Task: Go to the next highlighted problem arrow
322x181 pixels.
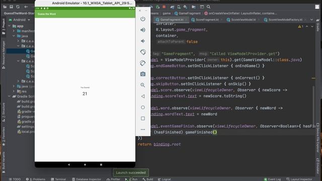Action: (312, 27)
